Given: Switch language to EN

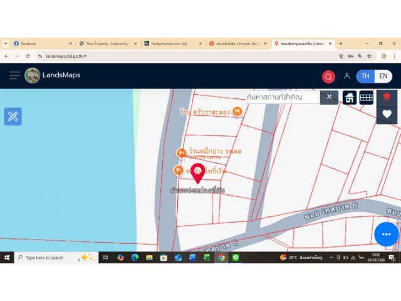Looking at the screenshot, I should (x=383, y=76).
